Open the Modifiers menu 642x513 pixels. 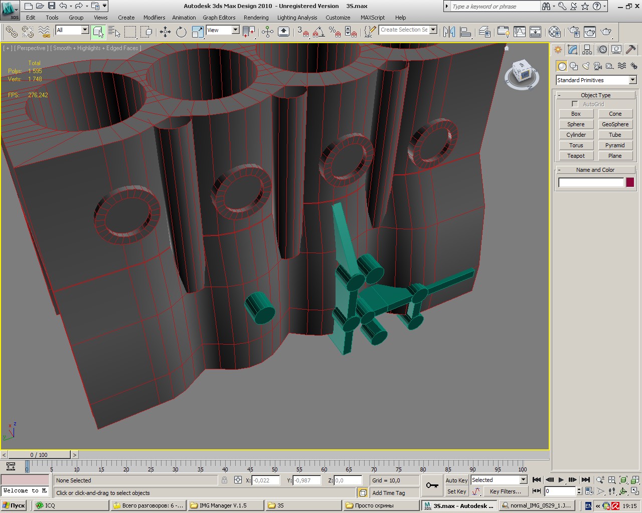click(154, 18)
